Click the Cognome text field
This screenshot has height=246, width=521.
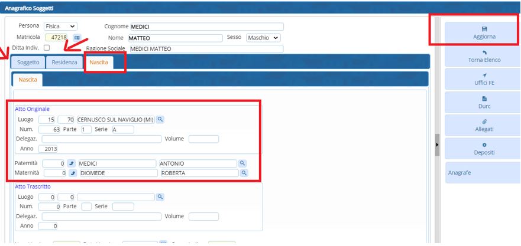tap(206, 27)
